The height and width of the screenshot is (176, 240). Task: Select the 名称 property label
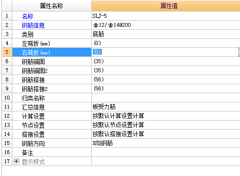[x=28, y=16]
